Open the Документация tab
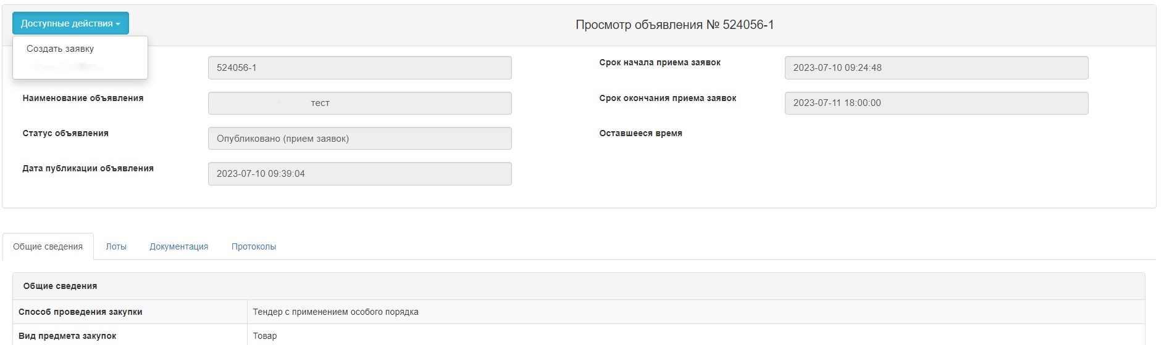This screenshot has width=1164, height=345. point(179,246)
